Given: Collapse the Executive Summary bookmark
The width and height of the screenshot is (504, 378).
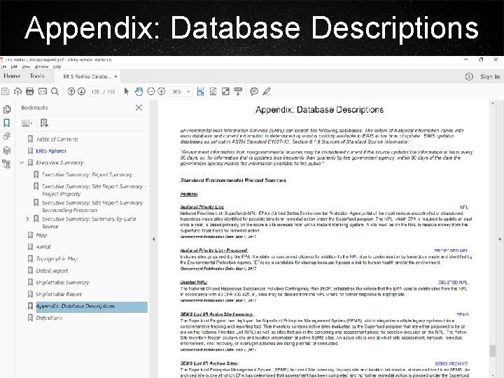Looking at the screenshot, I should (22, 162).
